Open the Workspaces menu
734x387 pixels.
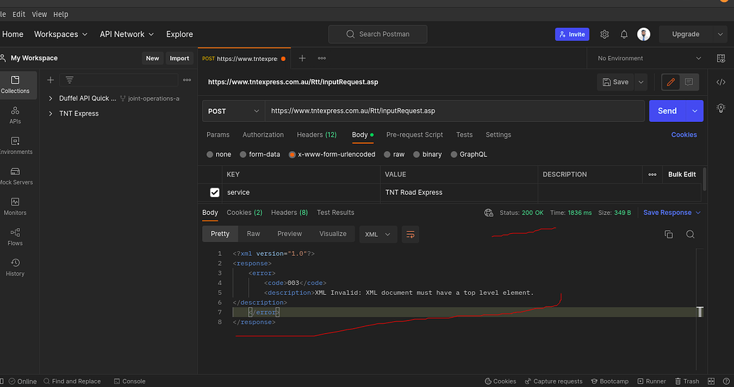click(x=61, y=34)
